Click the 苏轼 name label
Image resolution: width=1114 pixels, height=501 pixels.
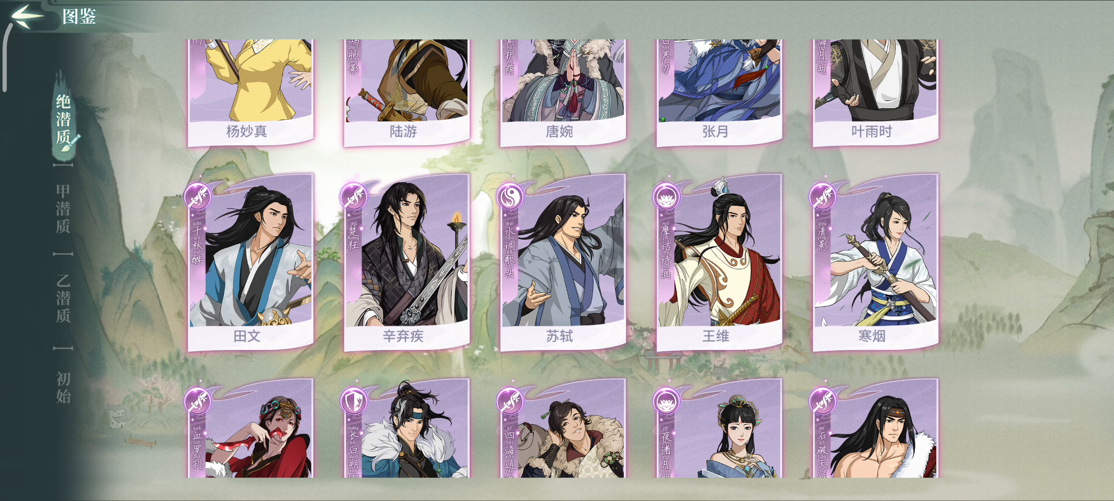click(559, 336)
